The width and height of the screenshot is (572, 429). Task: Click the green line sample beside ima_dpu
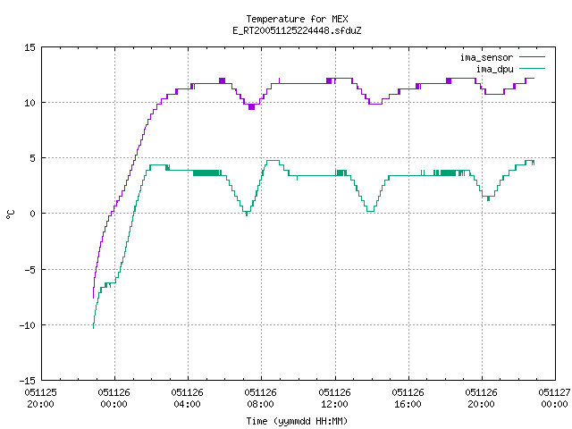point(533,68)
